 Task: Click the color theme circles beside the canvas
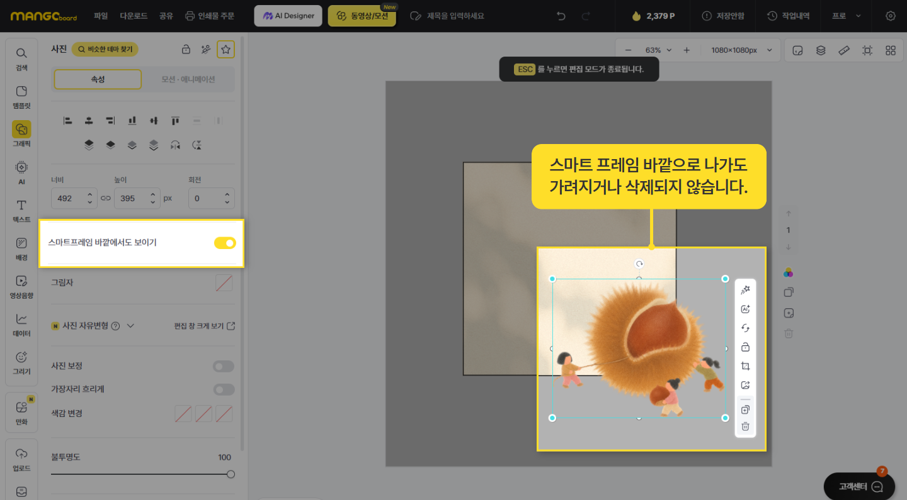789,272
